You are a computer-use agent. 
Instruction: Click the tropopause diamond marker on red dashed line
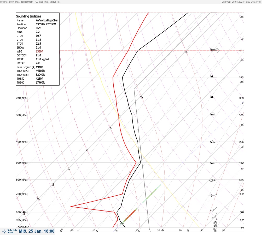(217, 50)
